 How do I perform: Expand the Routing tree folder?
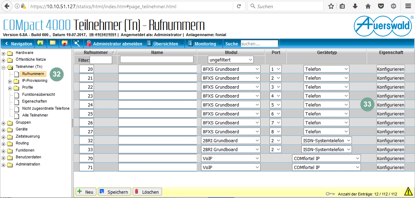pos(4,143)
